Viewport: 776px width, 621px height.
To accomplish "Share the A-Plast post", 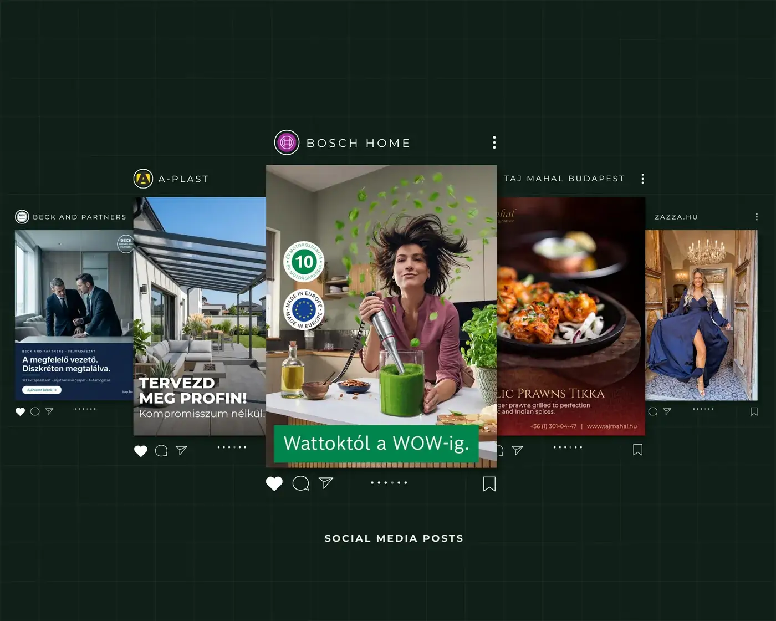I will (x=181, y=450).
